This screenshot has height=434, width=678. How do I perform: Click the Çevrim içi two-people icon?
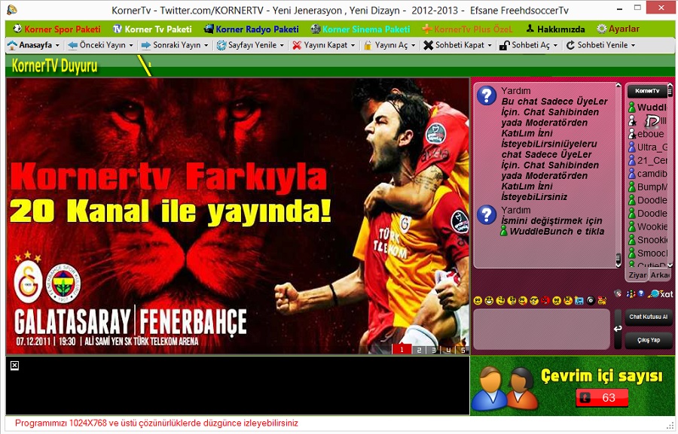click(x=505, y=388)
